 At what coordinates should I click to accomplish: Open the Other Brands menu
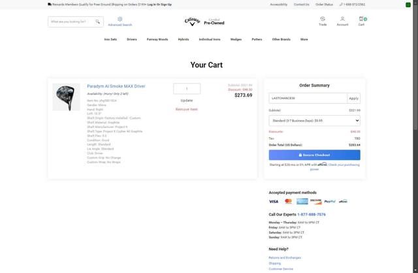pyautogui.click(x=281, y=39)
